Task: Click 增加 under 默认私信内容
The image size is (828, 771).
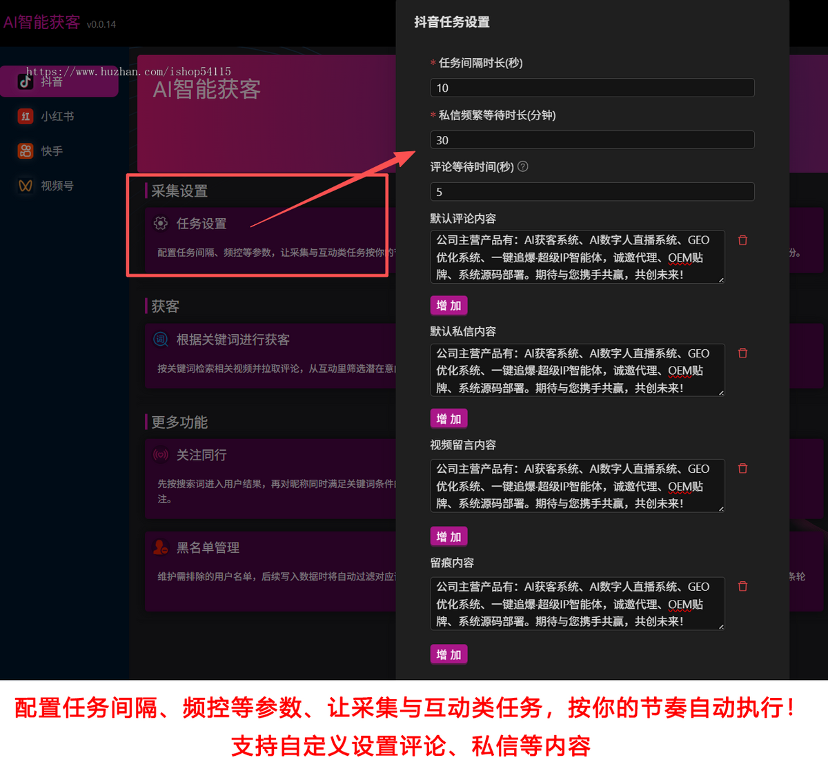Action: click(x=448, y=419)
